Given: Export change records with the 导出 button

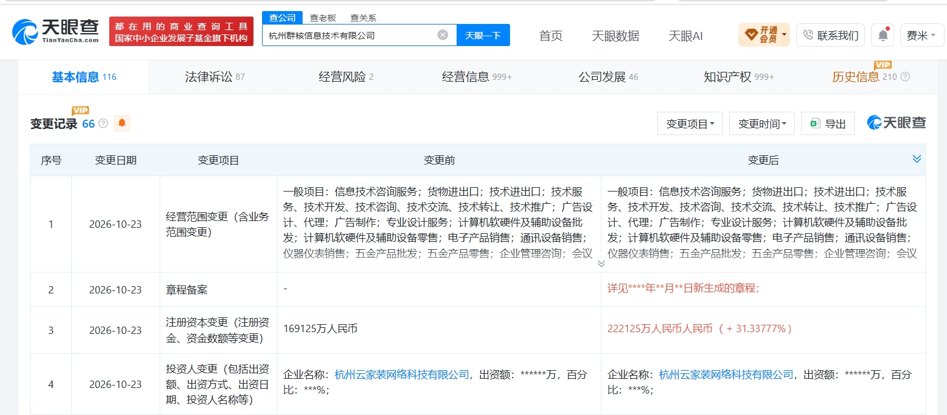Looking at the screenshot, I should click(x=828, y=123).
